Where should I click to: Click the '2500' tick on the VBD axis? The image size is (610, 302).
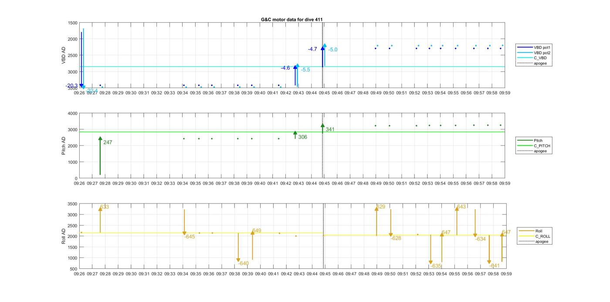tap(73, 55)
